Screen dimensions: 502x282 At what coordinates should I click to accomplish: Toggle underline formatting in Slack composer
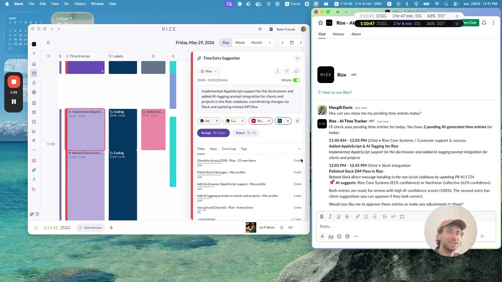338,217
